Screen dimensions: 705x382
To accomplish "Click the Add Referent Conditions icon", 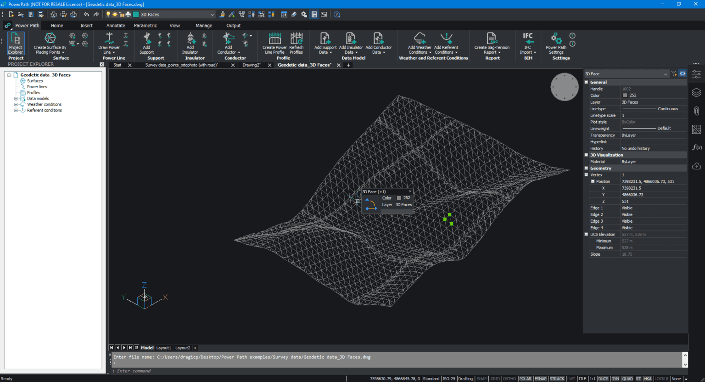I will (446, 38).
